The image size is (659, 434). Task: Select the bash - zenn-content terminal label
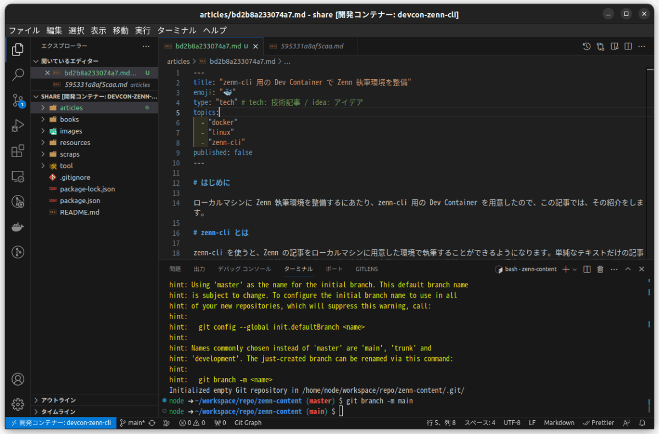(526, 269)
